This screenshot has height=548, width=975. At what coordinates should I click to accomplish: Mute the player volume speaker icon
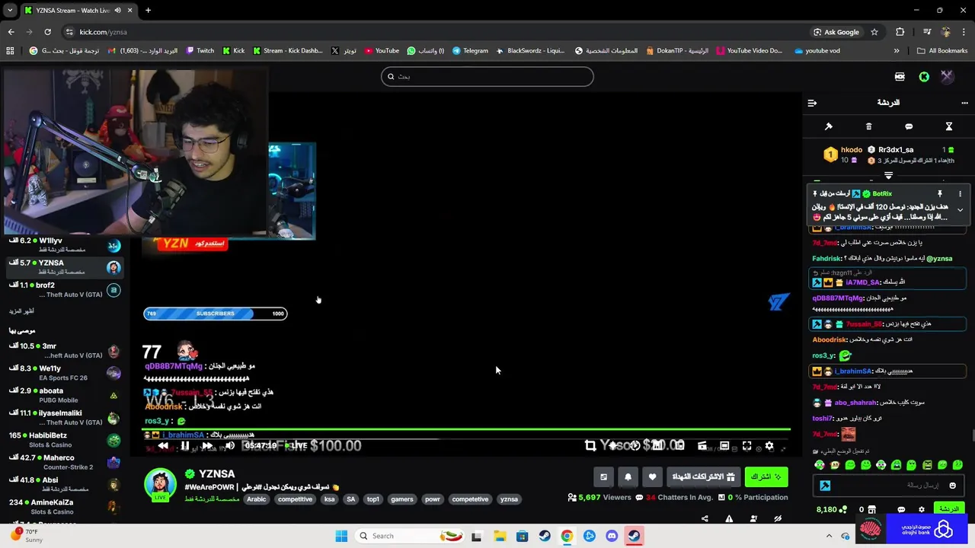coord(229,446)
